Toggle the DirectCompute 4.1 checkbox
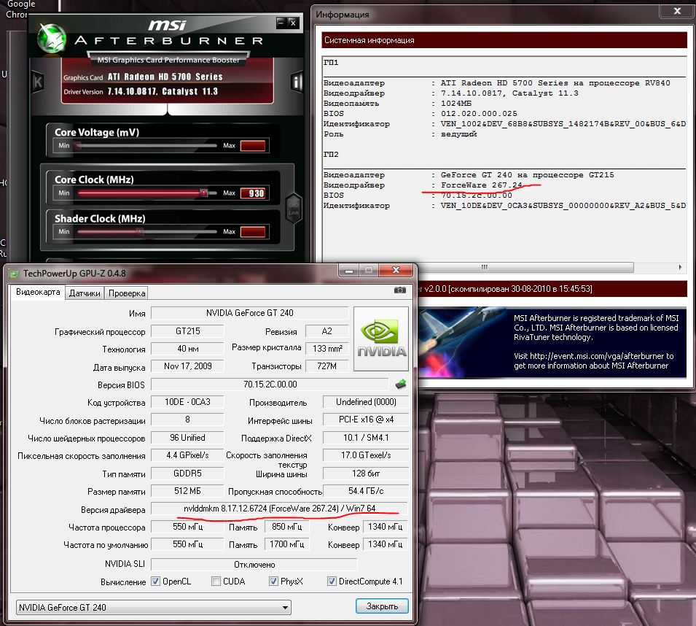The width and height of the screenshot is (696, 626). (x=332, y=581)
